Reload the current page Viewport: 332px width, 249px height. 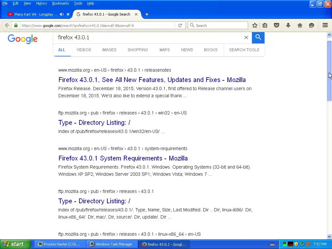point(180,25)
